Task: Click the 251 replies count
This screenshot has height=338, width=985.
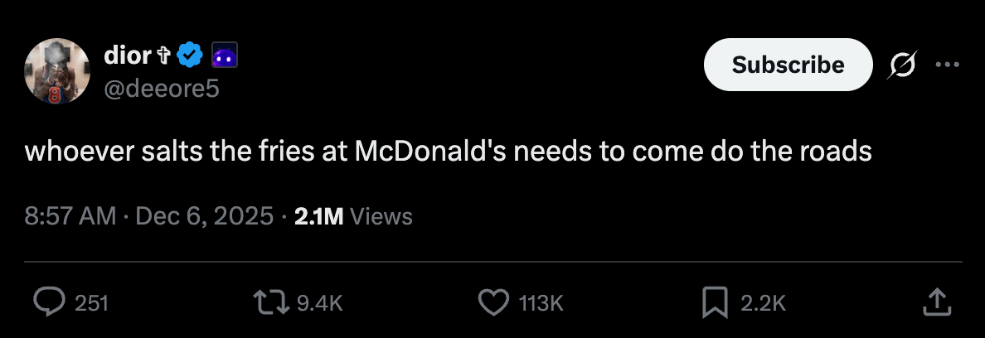Action: 91,303
